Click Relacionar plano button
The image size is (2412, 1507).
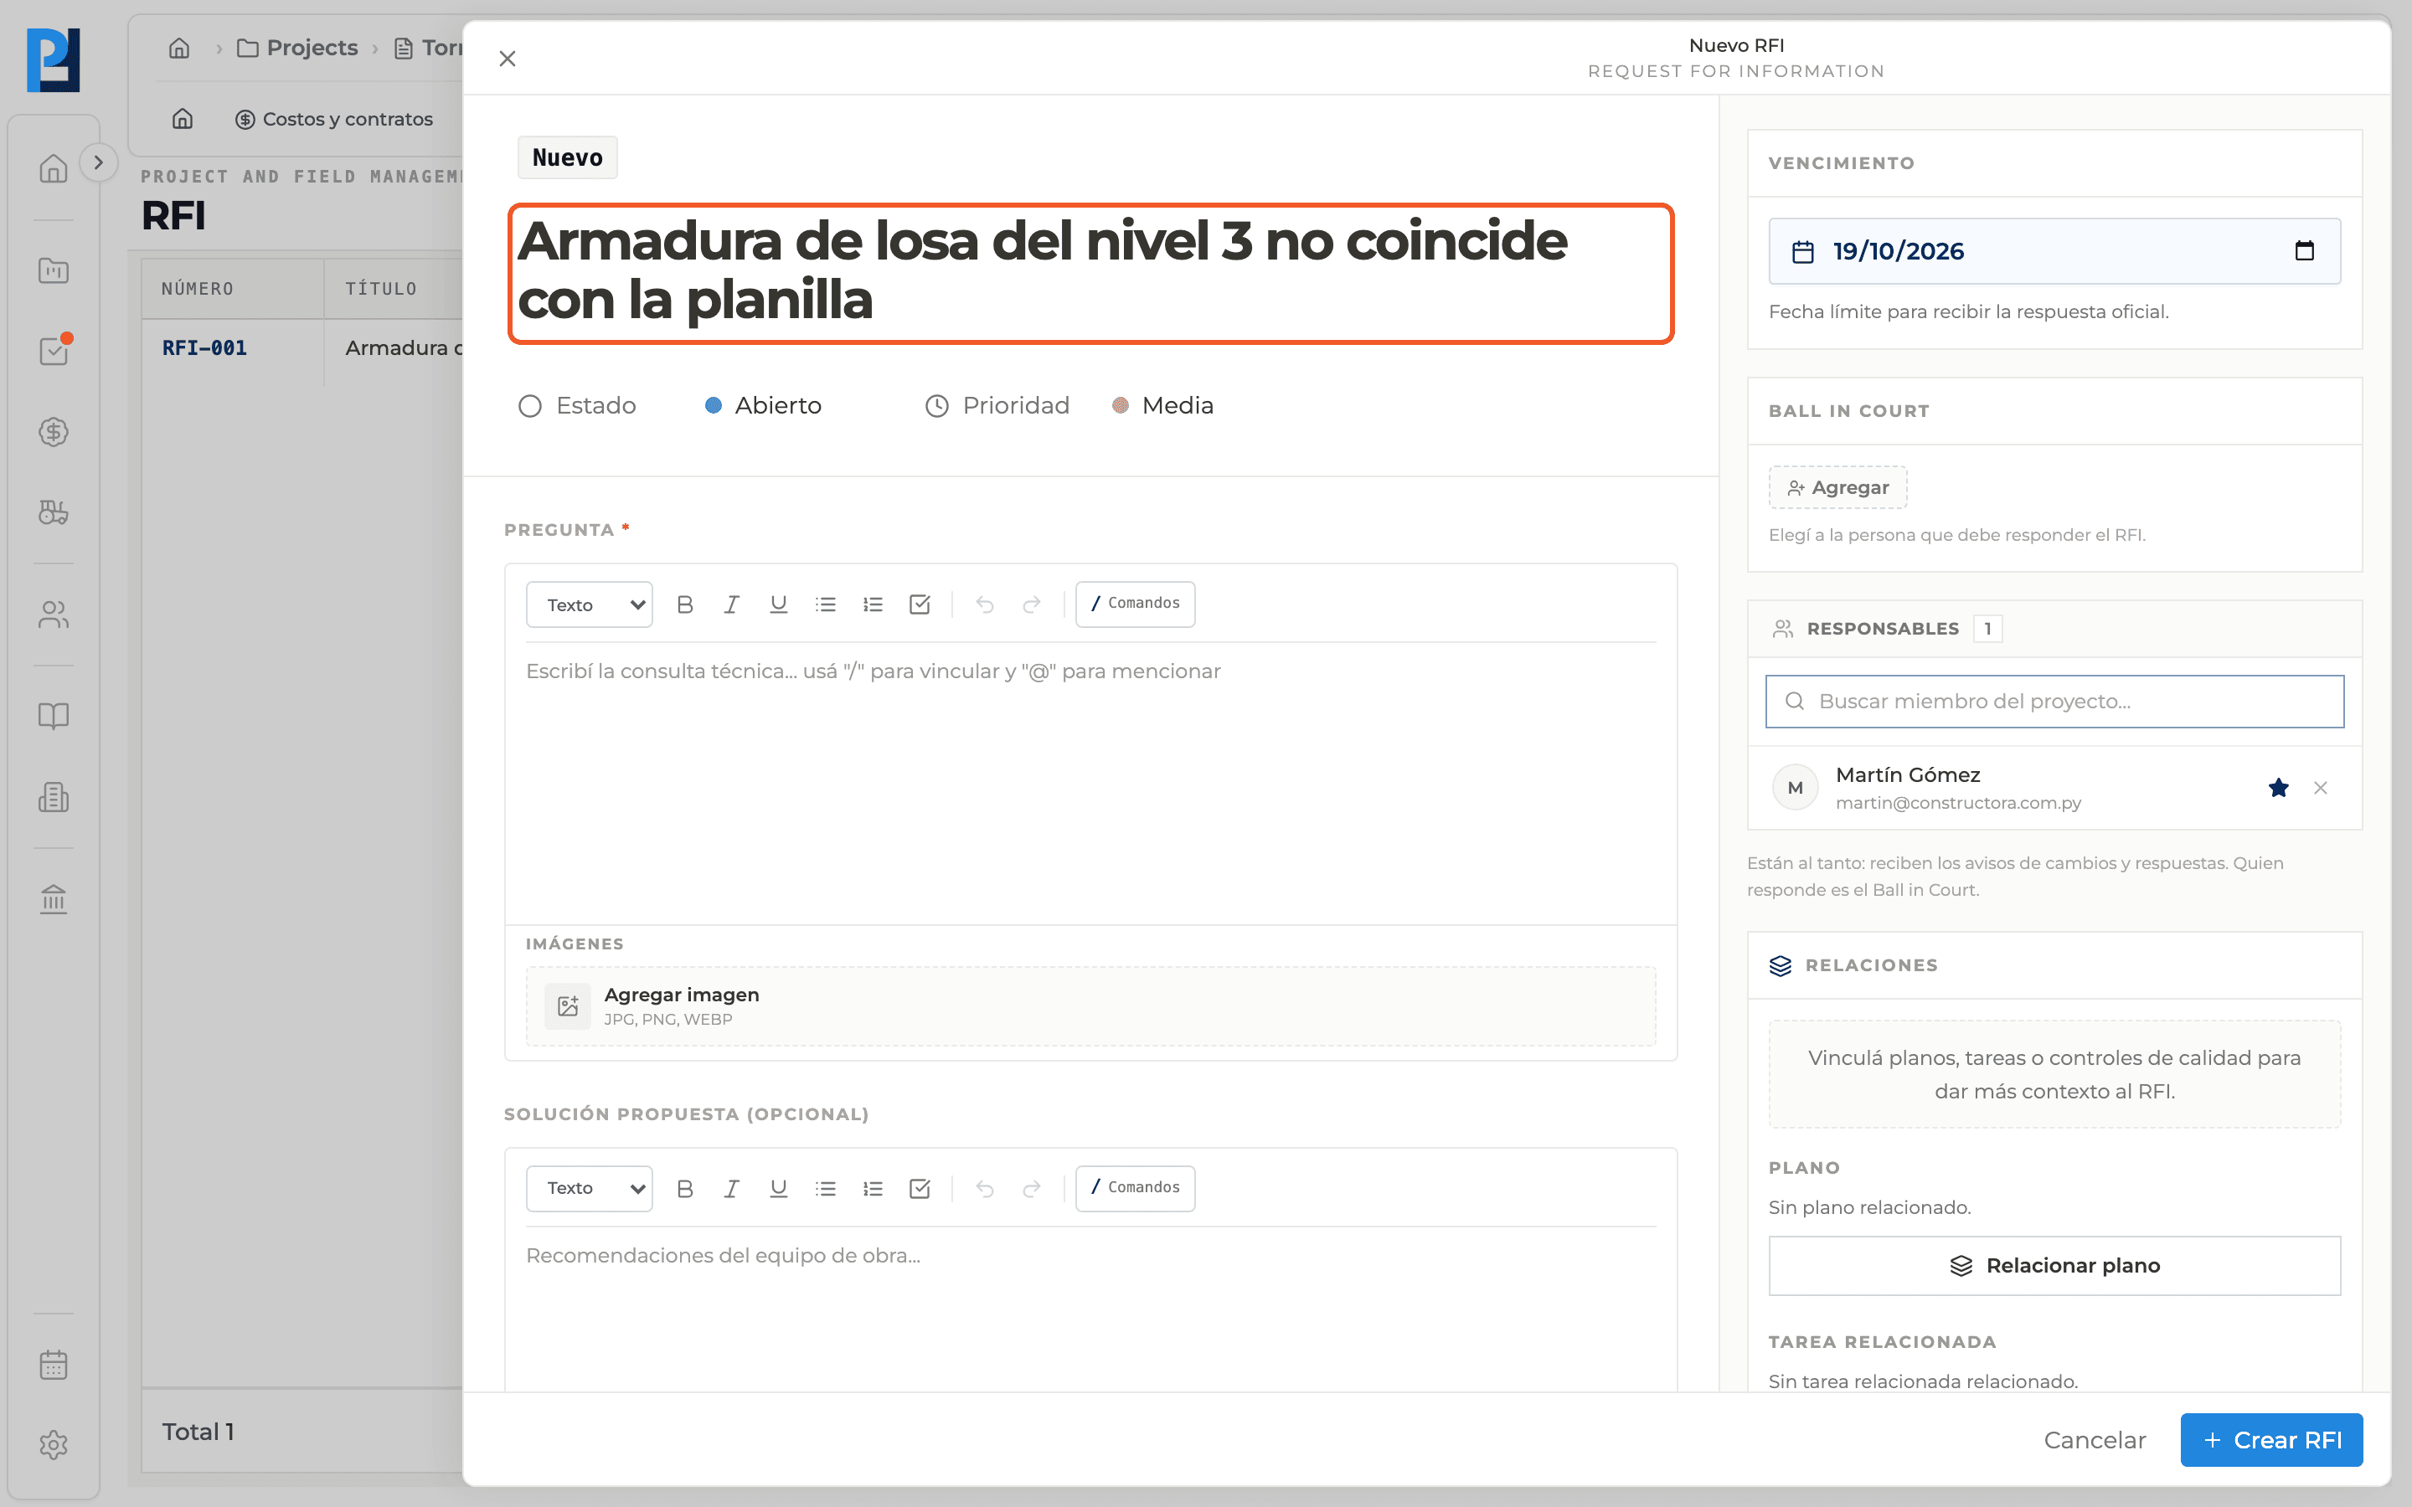(x=2054, y=1266)
